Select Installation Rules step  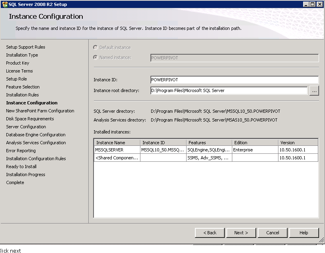click(22, 95)
